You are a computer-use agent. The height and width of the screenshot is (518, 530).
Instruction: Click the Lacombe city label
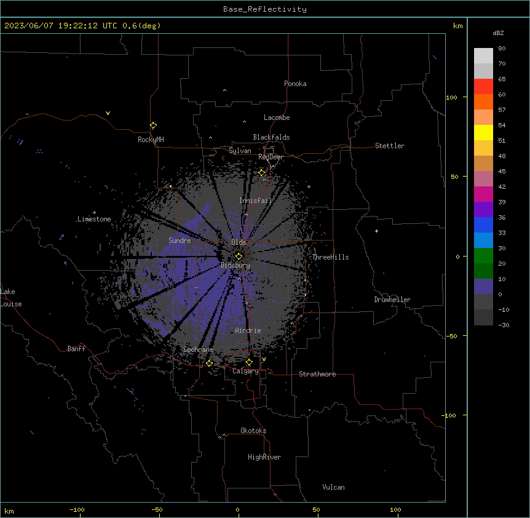coord(277,118)
